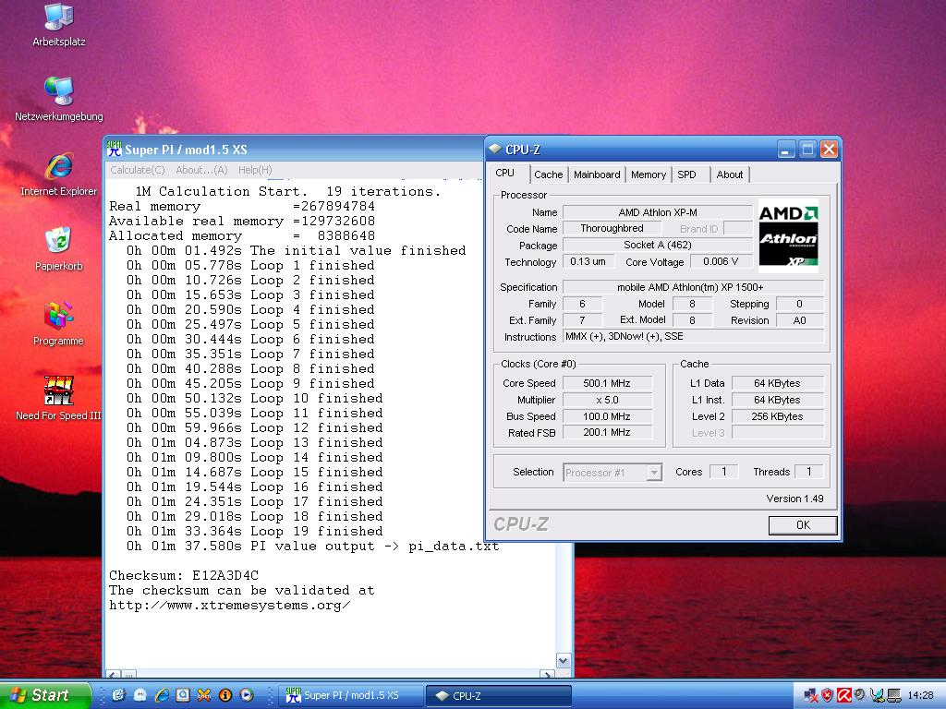Click Windows Media Player quick launch icon
This screenshot has width=946, height=709.
pyautogui.click(x=246, y=695)
